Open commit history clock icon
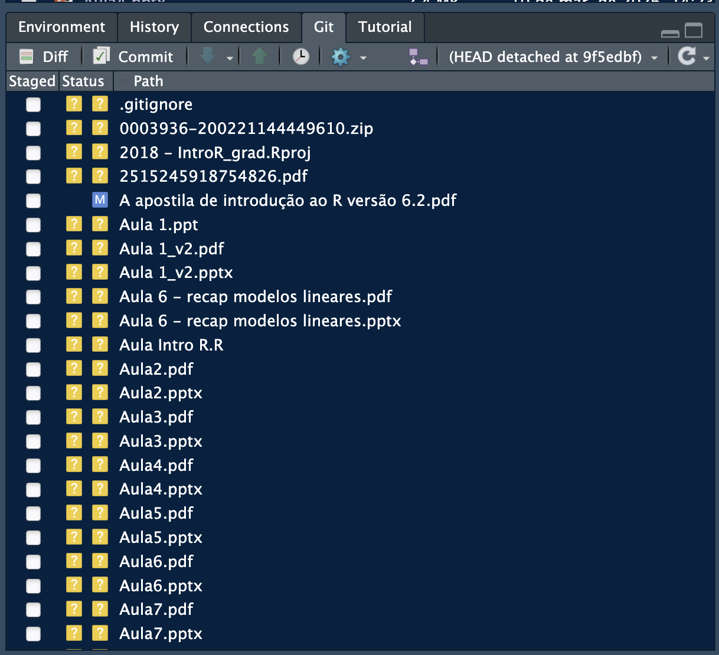This screenshot has height=655, width=719. pyautogui.click(x=301, y=57)
